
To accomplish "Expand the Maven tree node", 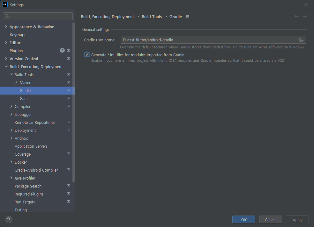I will pos(16,82).
